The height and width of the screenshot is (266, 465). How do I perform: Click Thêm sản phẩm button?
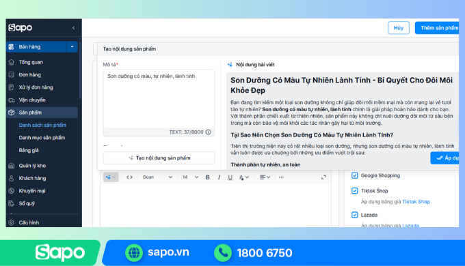click(437, 28)
